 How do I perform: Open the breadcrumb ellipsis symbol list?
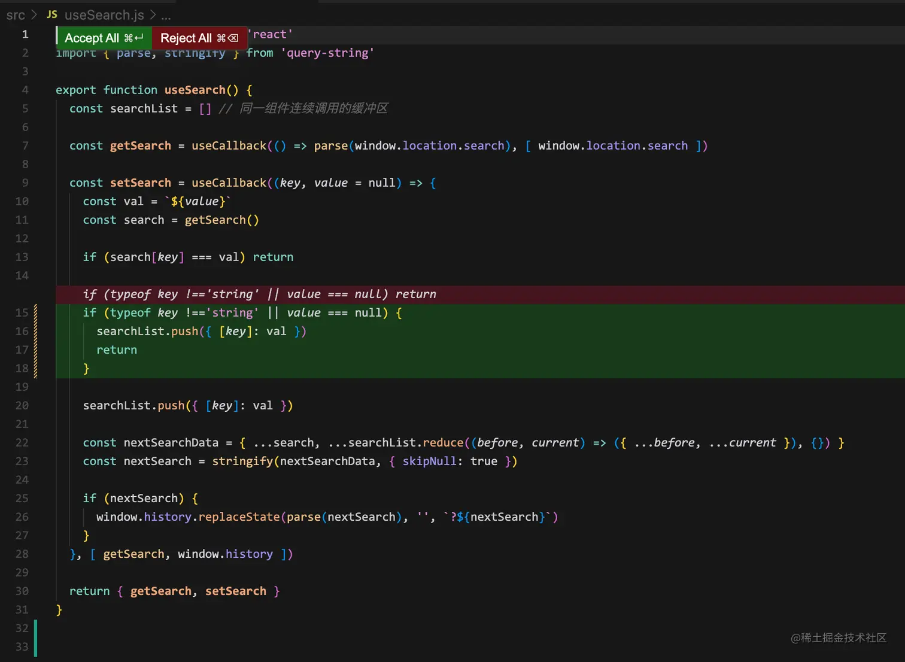[x=166, y=16]
